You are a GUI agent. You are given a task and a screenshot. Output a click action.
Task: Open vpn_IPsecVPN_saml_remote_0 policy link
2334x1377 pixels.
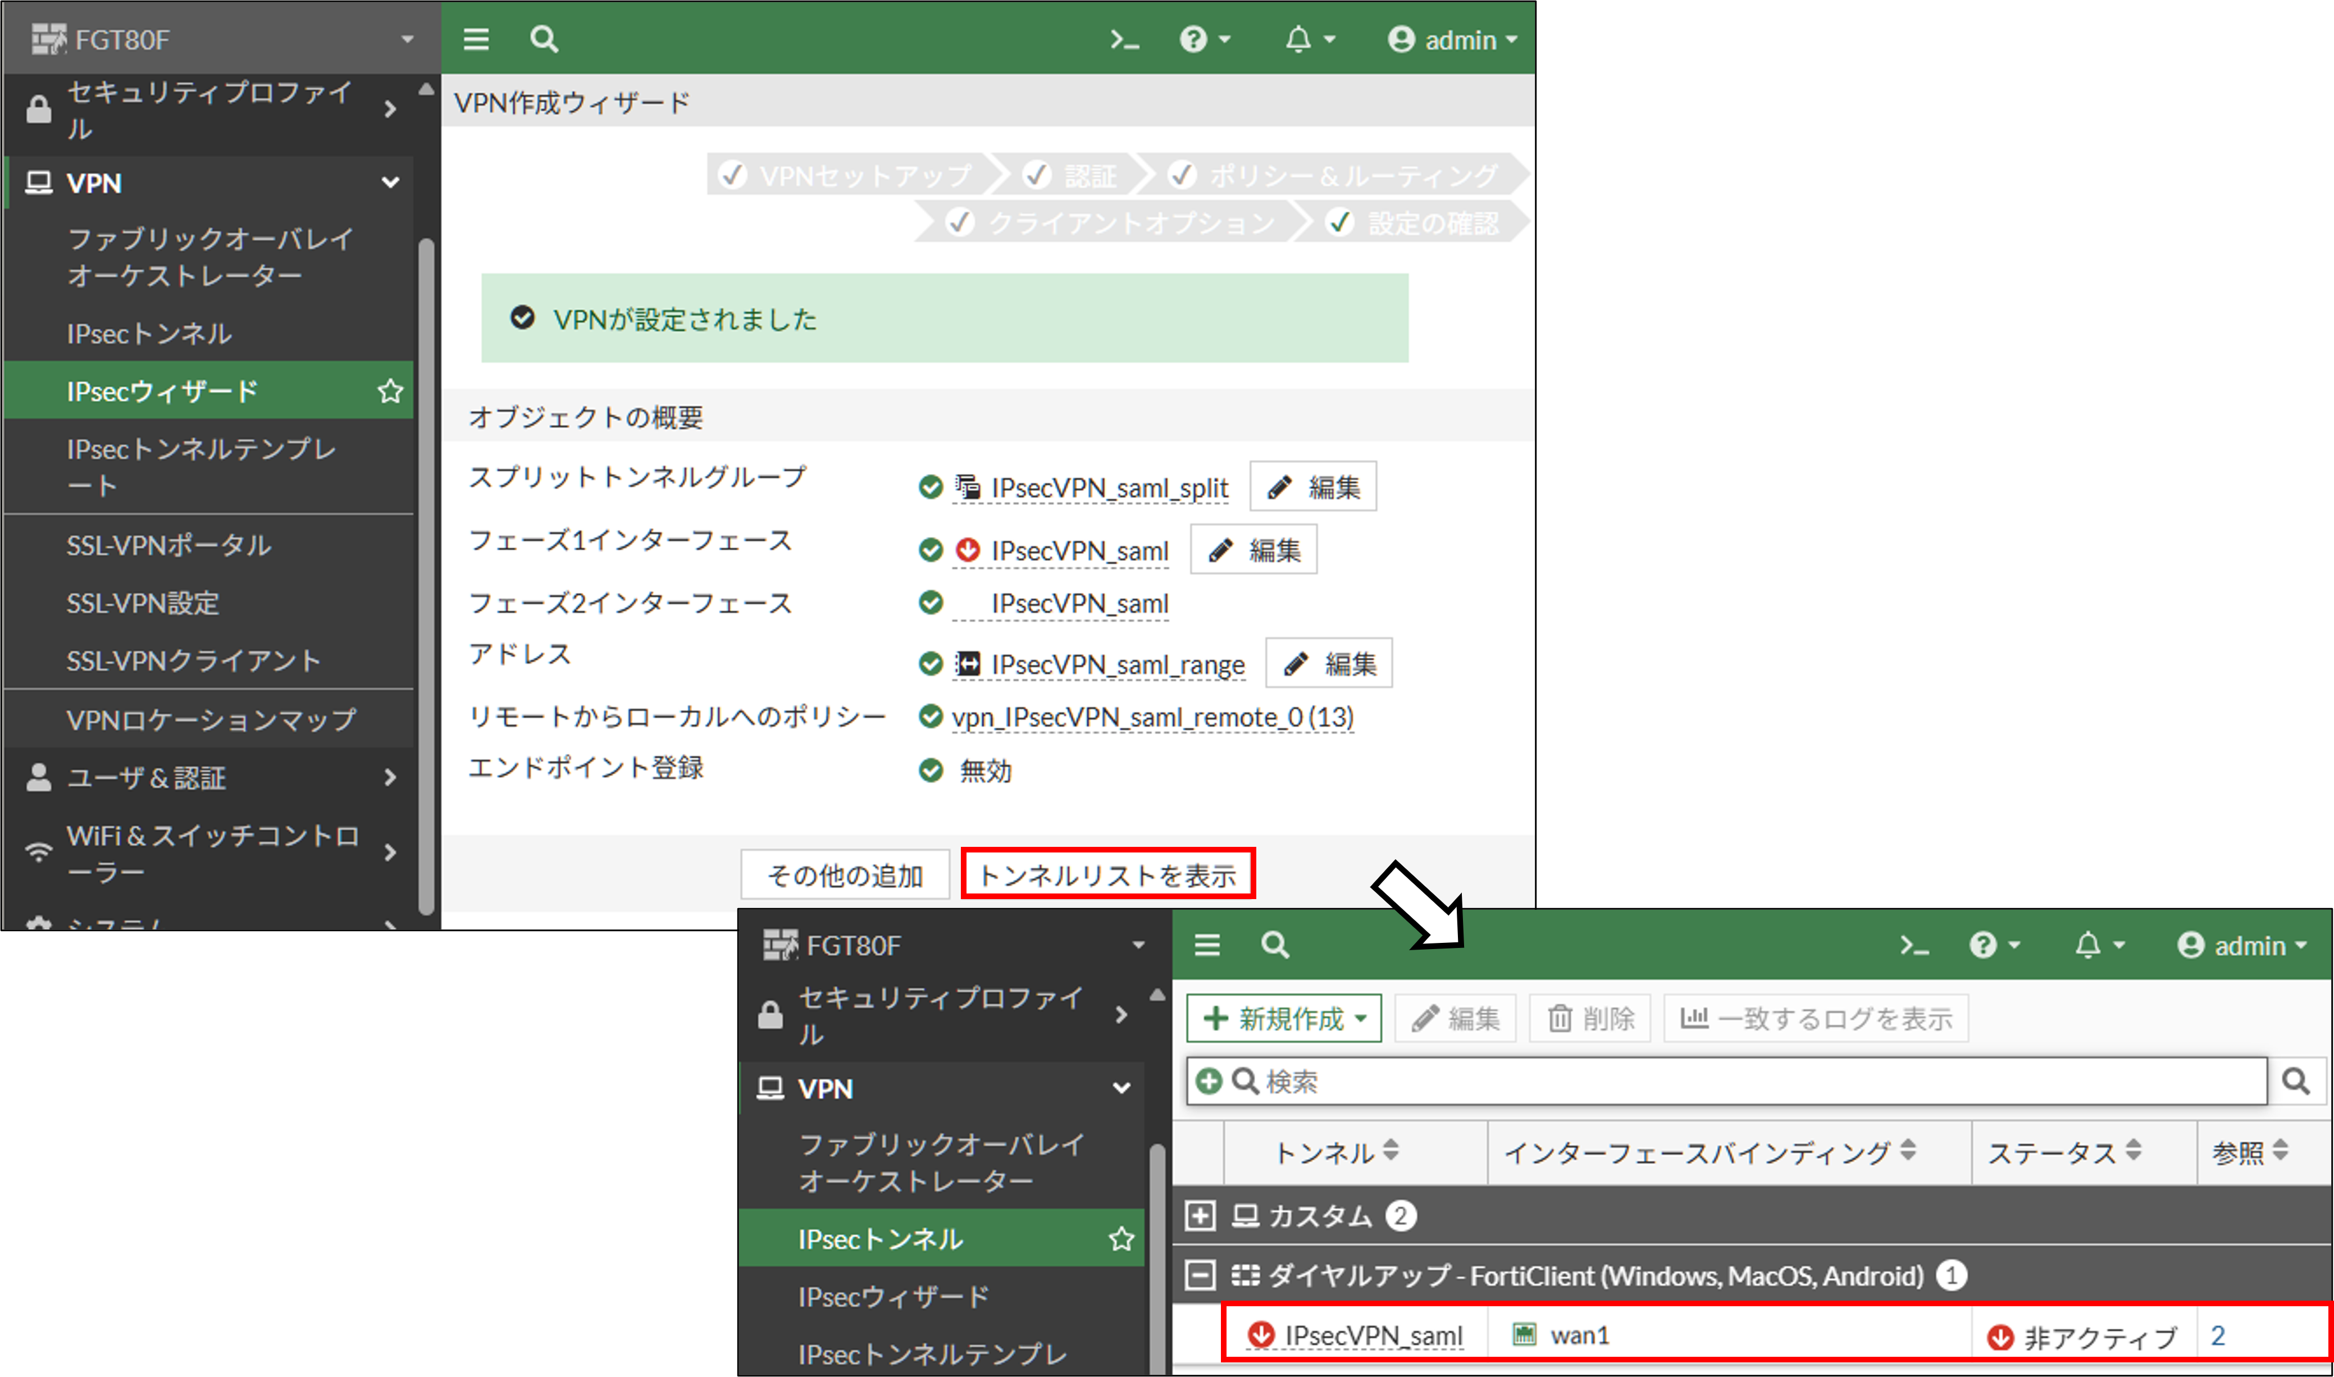pos(1153,717)
